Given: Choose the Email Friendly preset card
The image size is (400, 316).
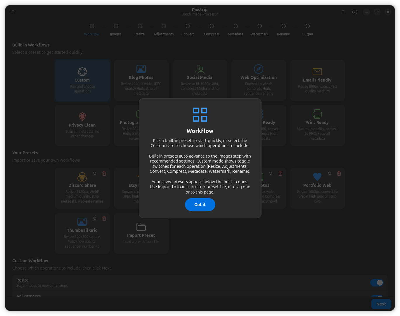Looking at the screenshot, I should click(x=317, y=80).
